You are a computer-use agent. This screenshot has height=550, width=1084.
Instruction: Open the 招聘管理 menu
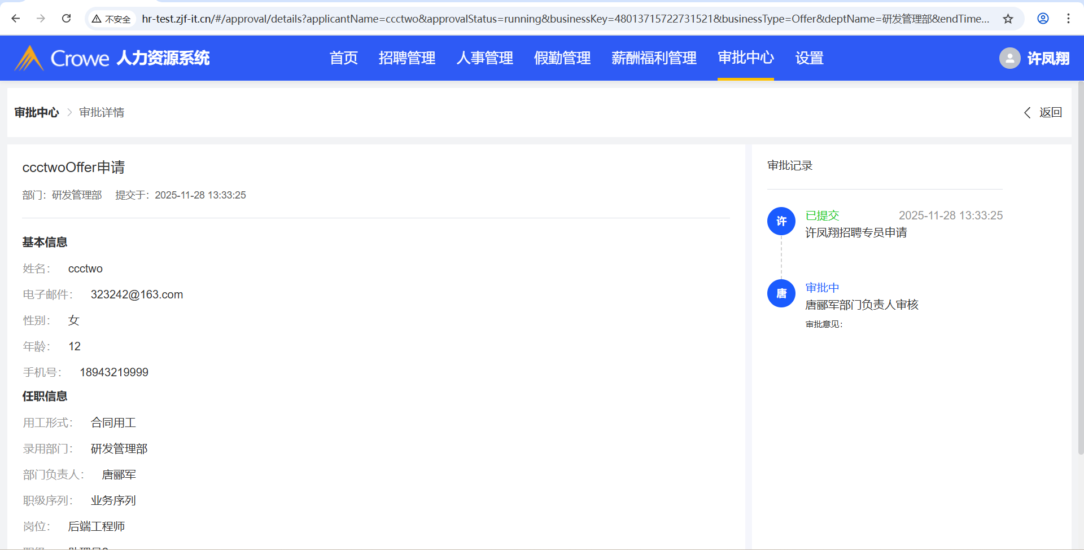coord(407,58)
